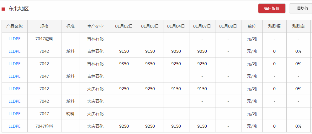Click the 涨跌率 column header
Screen dimensions: 312x134
[298, 26]
